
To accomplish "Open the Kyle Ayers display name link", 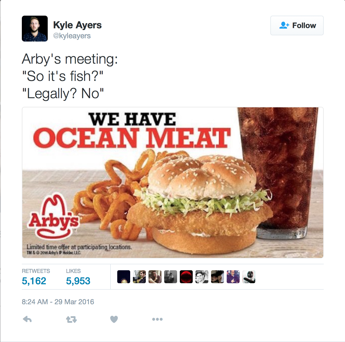I will click(x=77, y=25).
